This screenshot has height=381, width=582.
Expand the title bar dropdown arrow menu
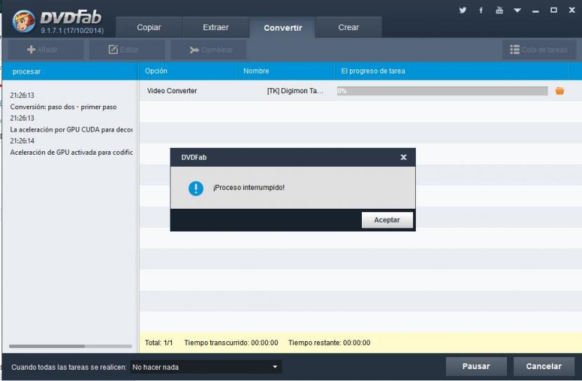pos(517,11)
